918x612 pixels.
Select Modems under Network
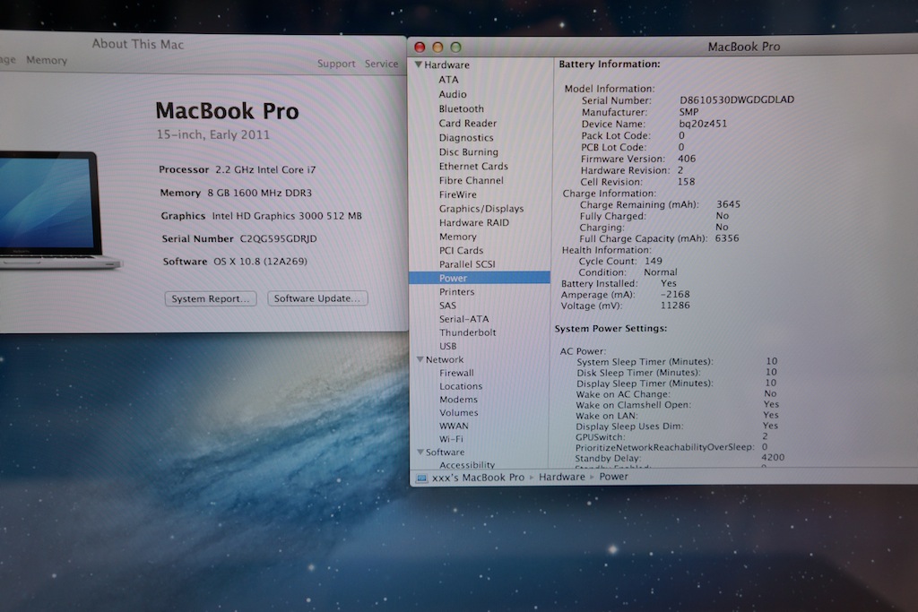(x=458, y=399)
